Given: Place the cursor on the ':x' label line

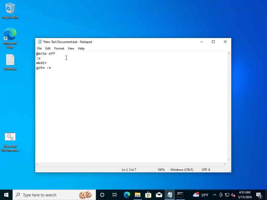Looking at the screenshot, I should (38, 58).
